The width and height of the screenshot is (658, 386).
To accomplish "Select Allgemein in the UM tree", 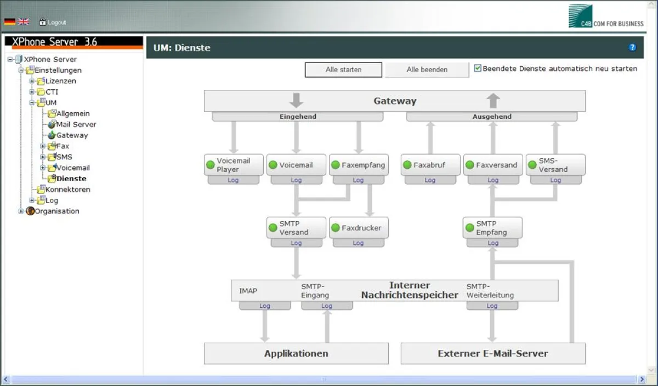I will coord(72,113).
